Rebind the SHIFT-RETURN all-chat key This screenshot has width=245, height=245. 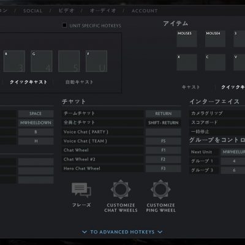pyautogui.click(x=164, y=123)
